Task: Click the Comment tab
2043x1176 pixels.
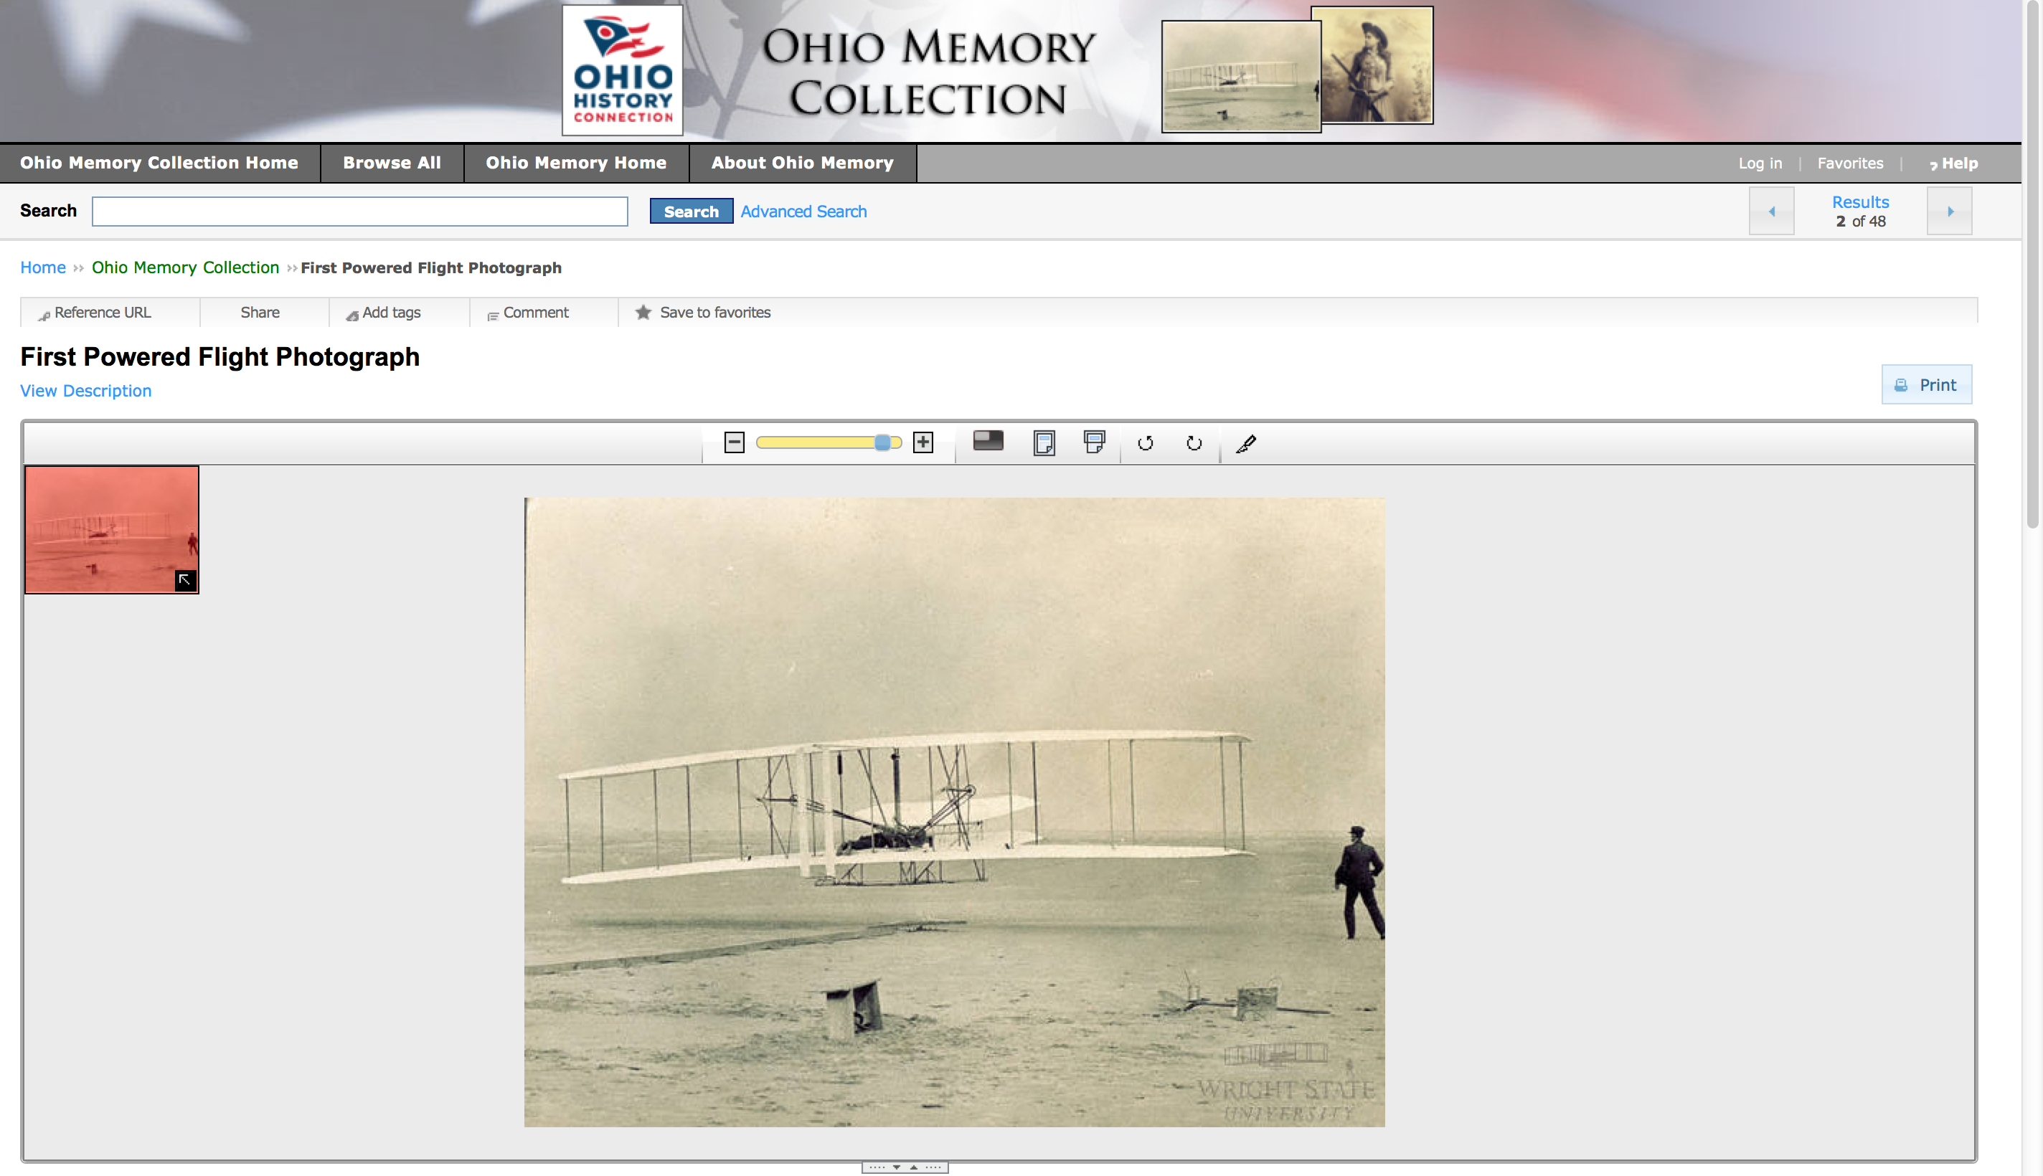Action: [x=528, y=313]
